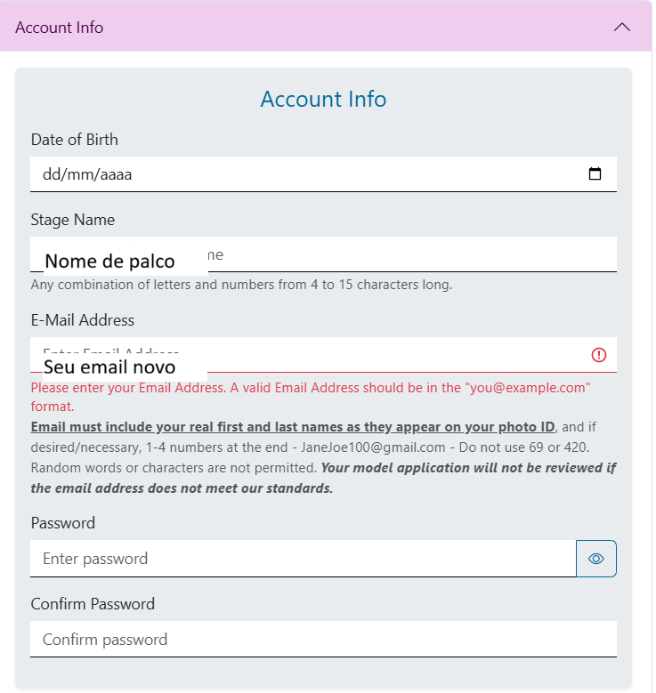The width and height of the screenshot is (656, 693).
Task: Click the blue Account Info form heading
Action: click(x=323, y=99)
